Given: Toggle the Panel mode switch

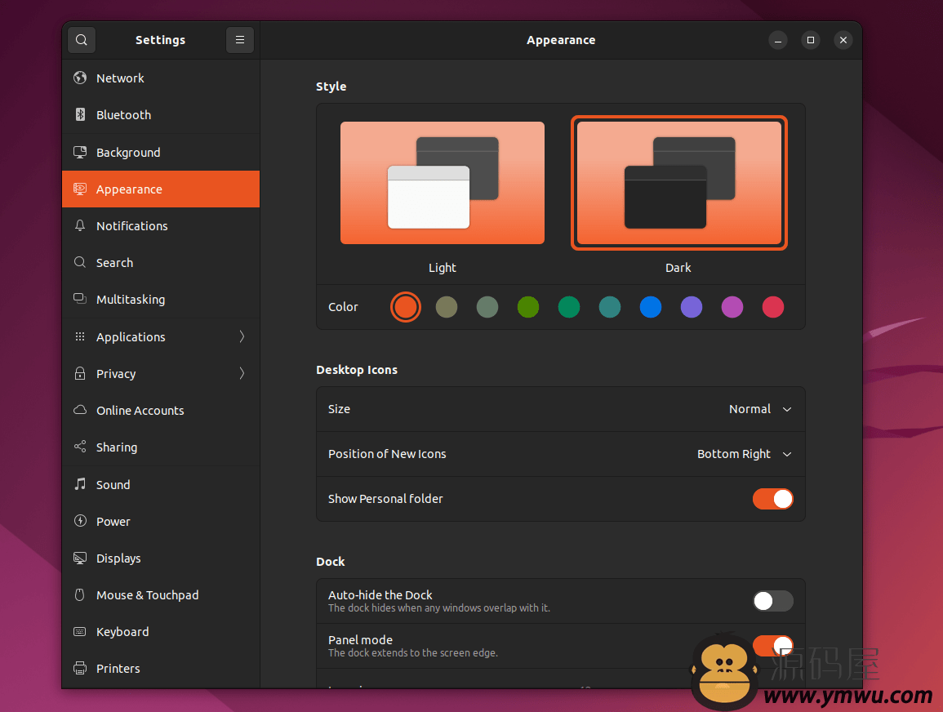Looking at the screenshot, I should pyautogui.click(x=773, y=646).
